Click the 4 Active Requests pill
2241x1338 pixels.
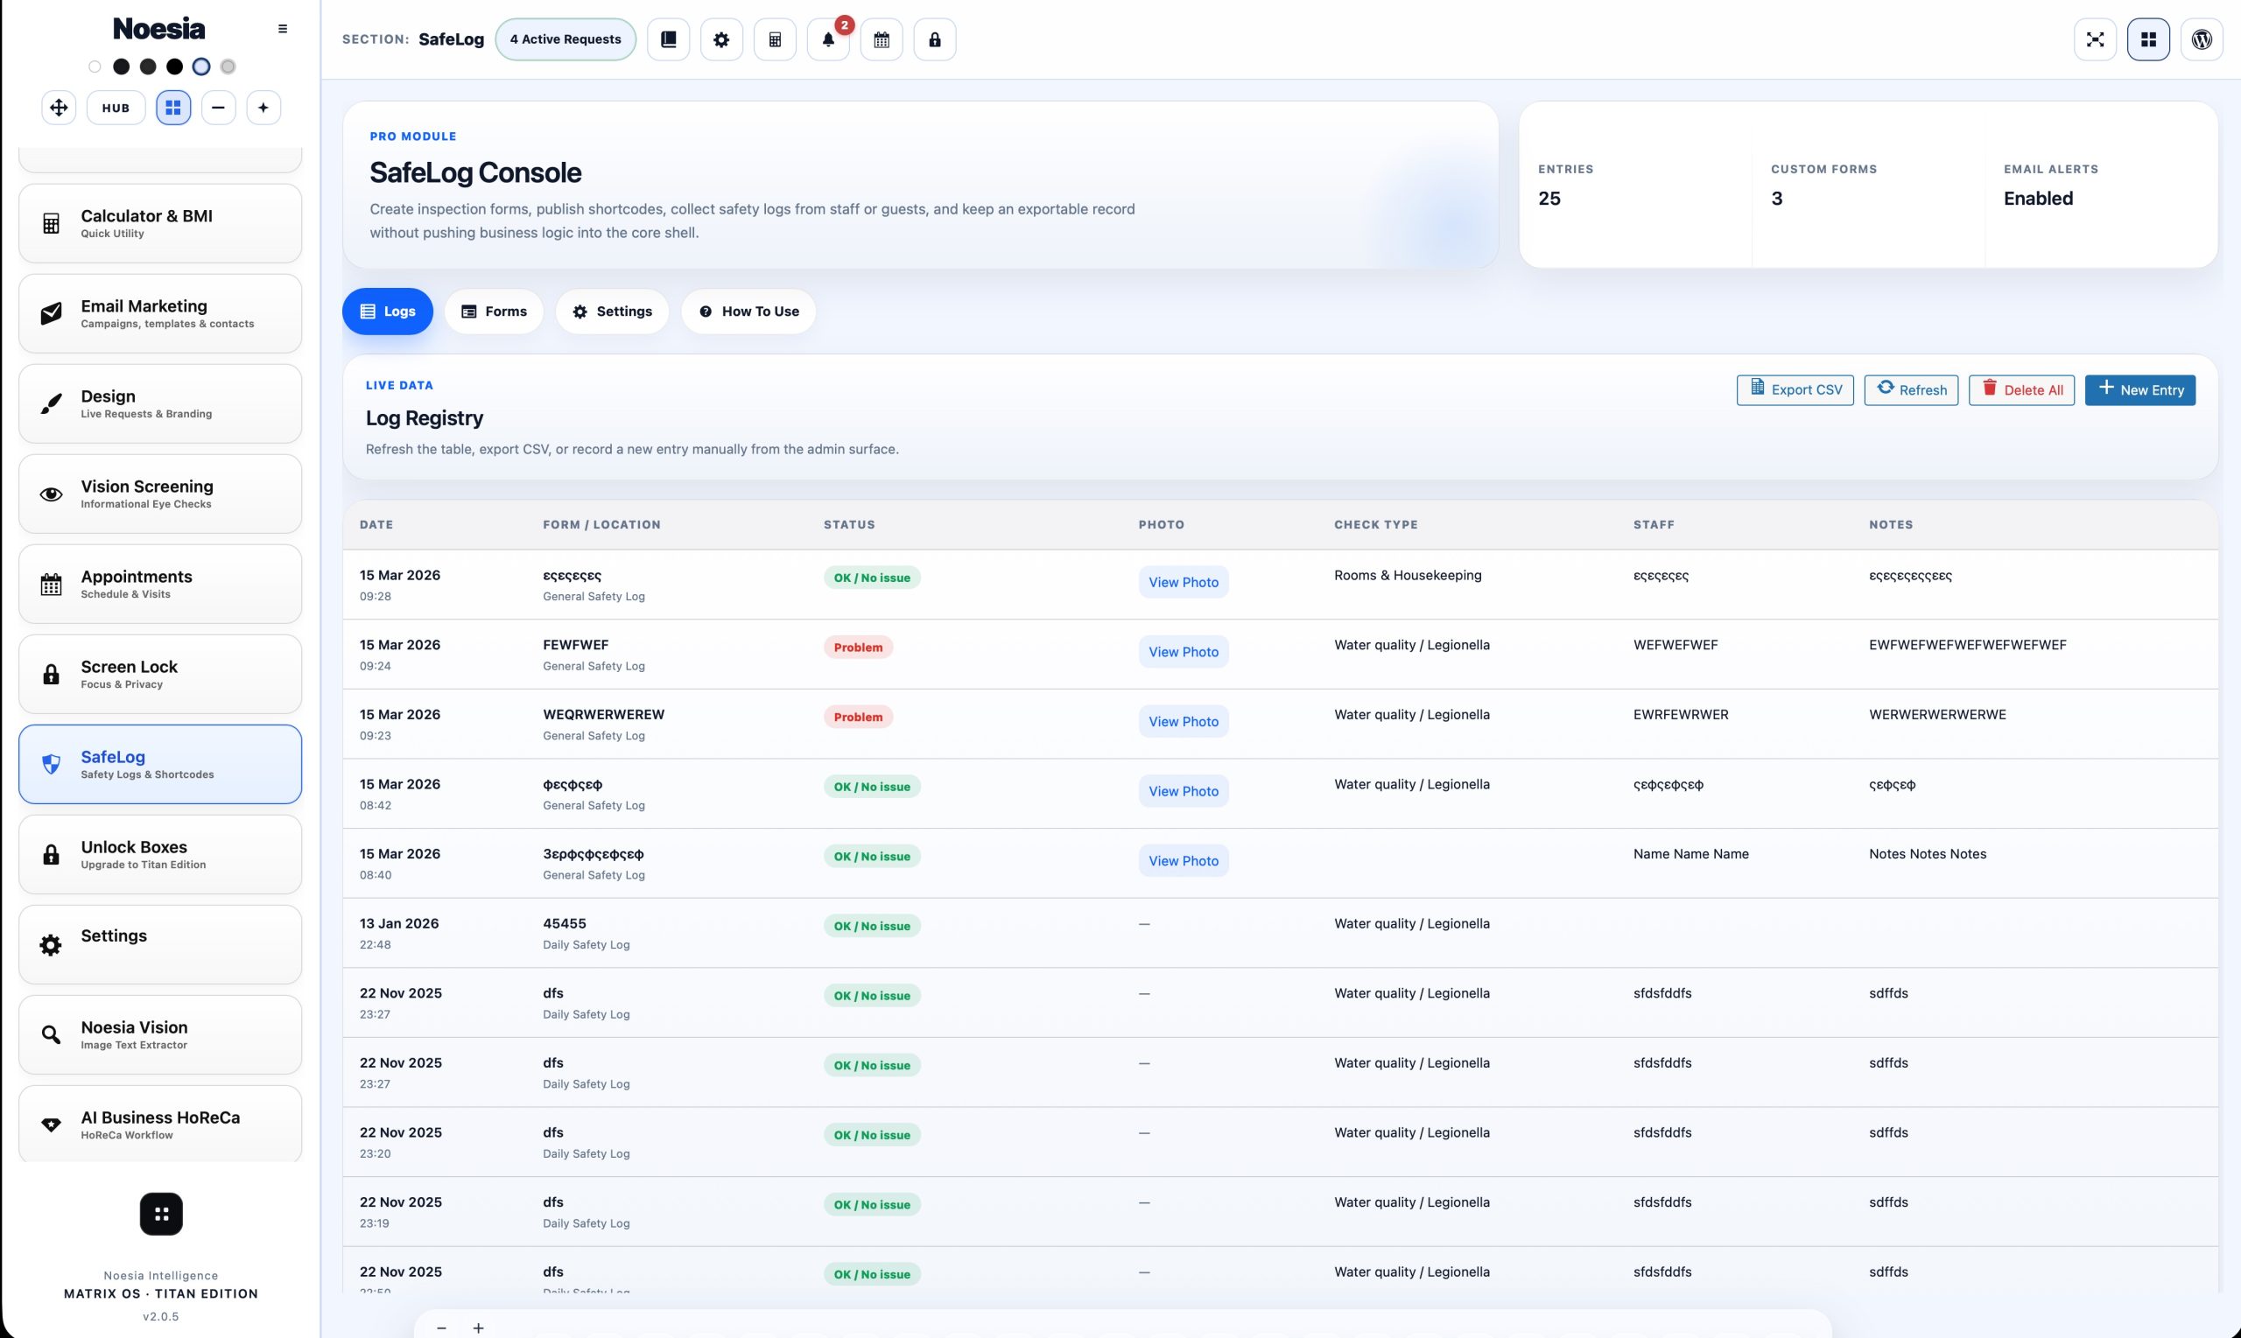click(566, 39)
